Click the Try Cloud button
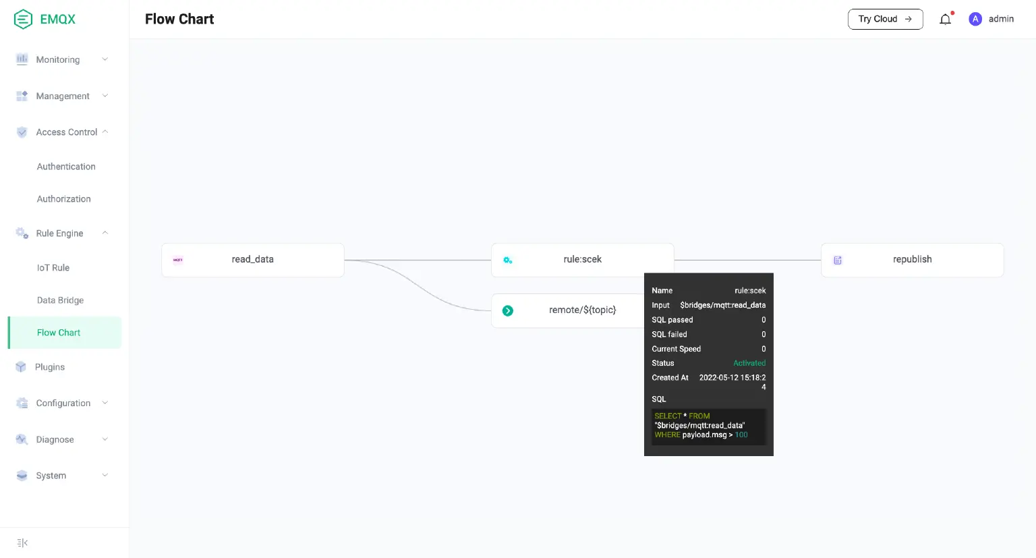 coord(885,19)
